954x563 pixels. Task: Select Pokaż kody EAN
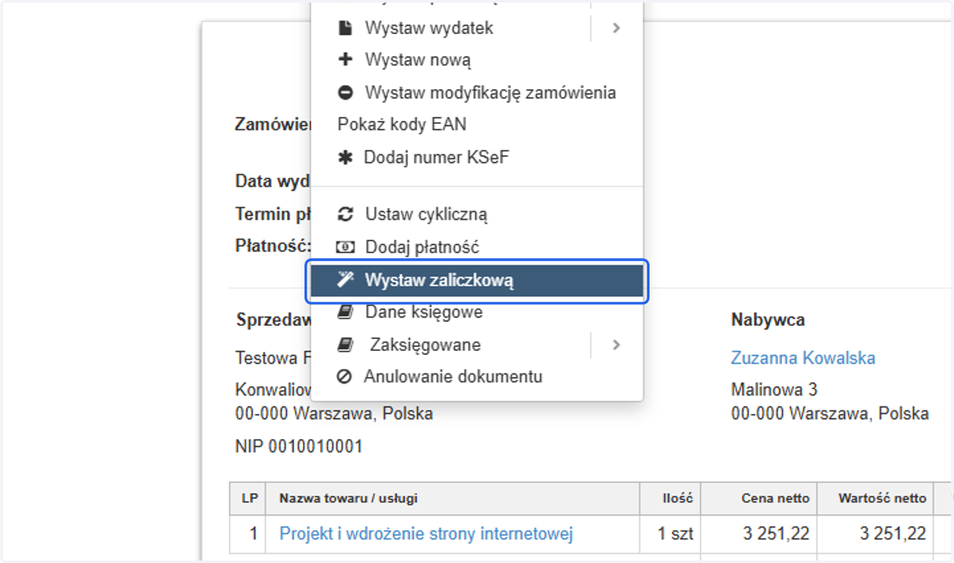point(402,125)
